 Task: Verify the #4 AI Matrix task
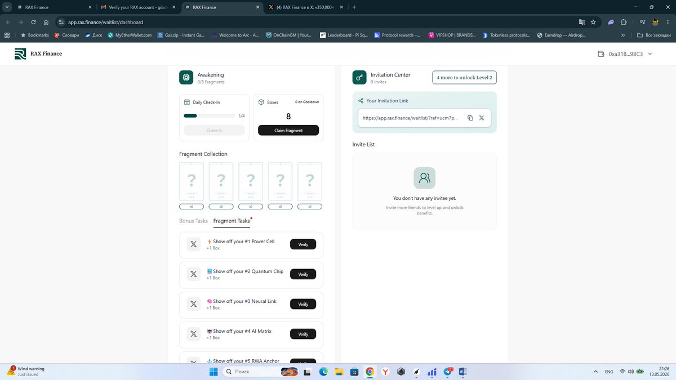(303, 334)
